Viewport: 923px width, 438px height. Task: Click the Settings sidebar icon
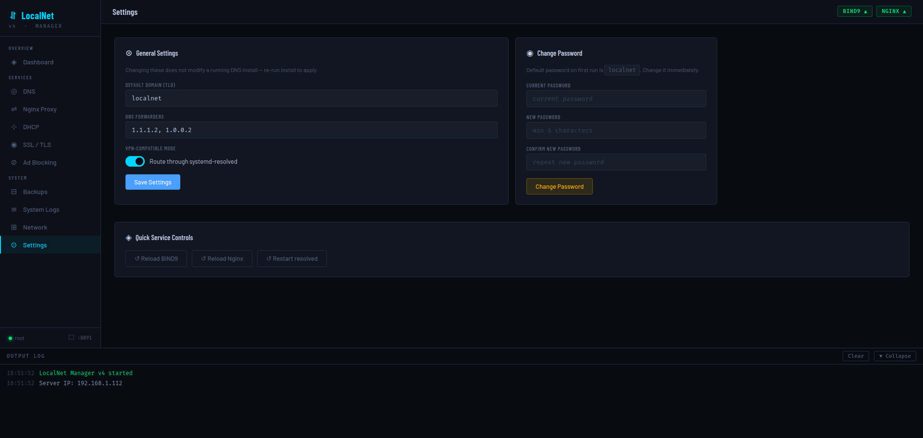[x=14, y=245]
